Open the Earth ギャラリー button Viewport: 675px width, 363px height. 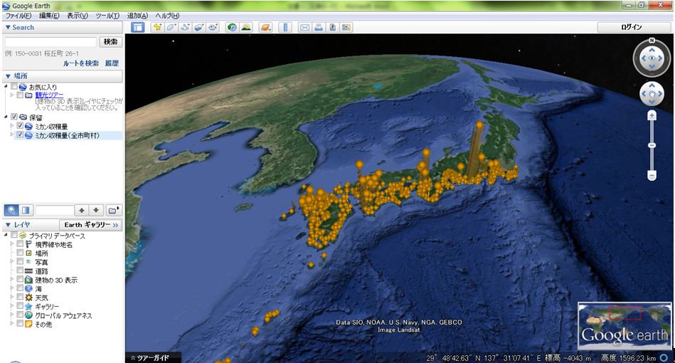point(90,225)
